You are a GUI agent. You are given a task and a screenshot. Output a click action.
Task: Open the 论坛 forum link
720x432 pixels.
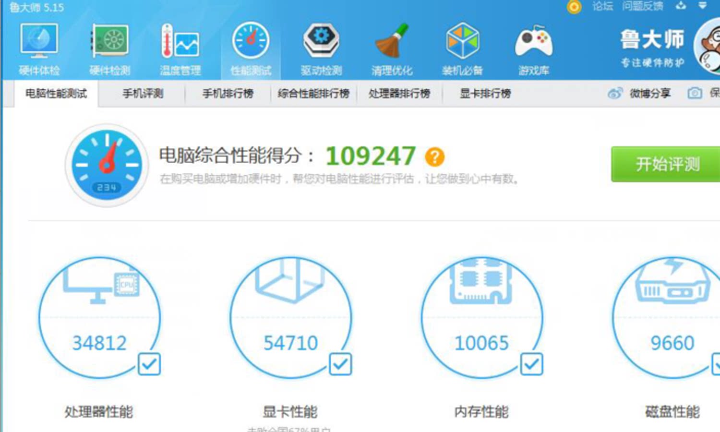point(602,6)
